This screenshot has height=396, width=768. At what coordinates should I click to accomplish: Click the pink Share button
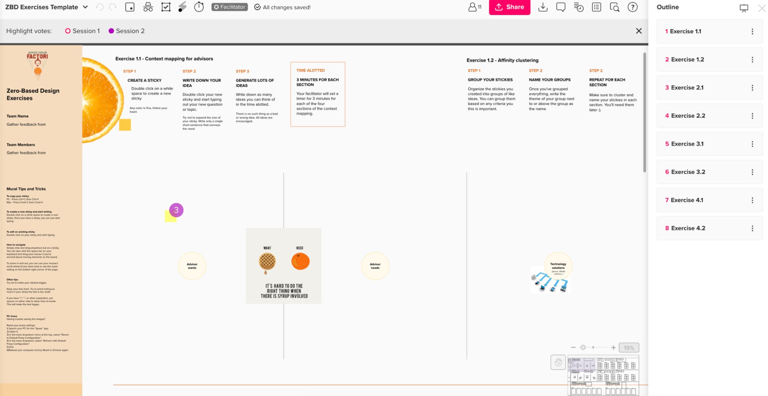click(510, 7)
